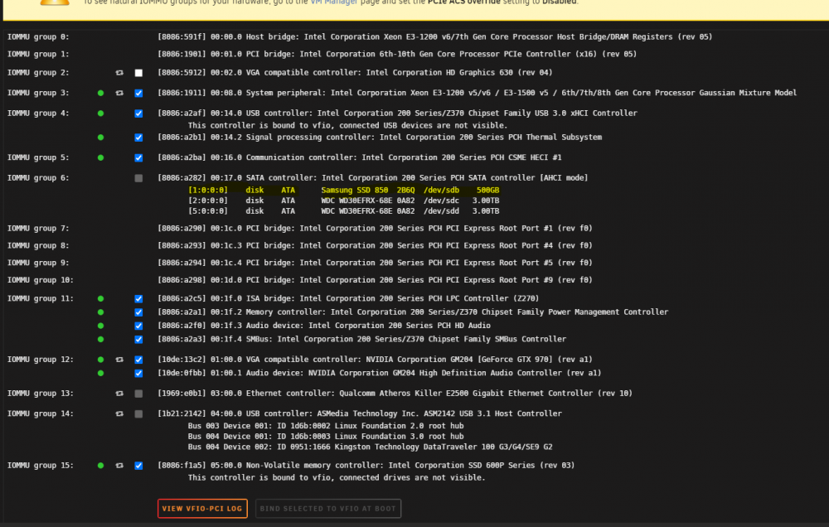Click reset icon beside Intel SSD 600P controller
Viewport: 829px width, 527px height.
[119, 466]
